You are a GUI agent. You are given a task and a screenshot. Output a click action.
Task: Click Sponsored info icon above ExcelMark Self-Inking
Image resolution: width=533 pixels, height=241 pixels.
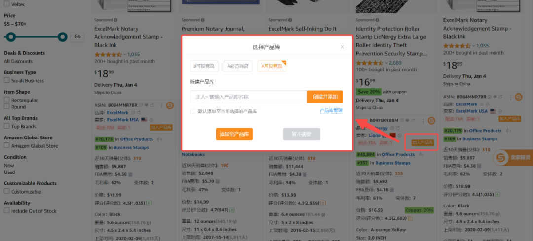point(290,20)
